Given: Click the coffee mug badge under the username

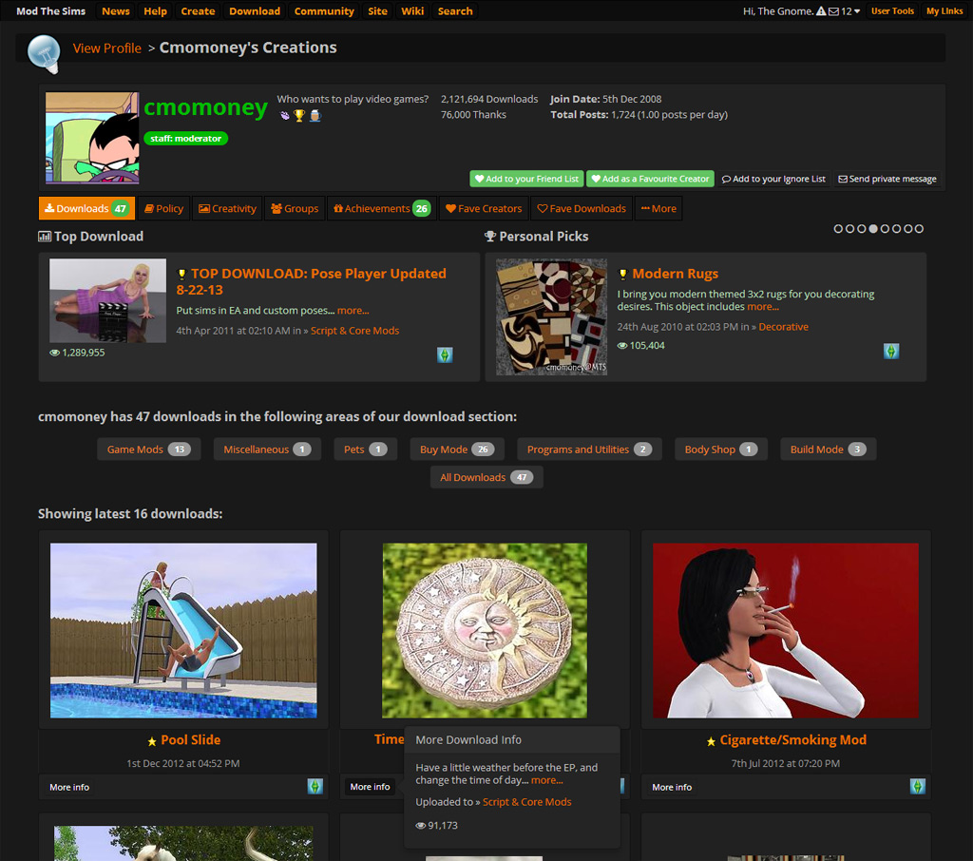Looking at the screenshot, I should click(315, 115).
